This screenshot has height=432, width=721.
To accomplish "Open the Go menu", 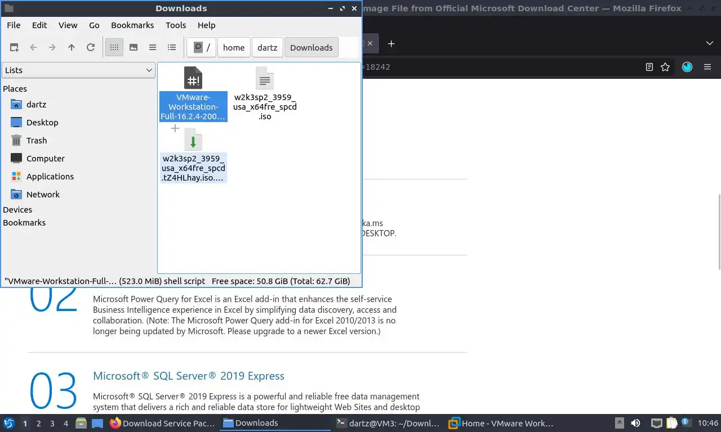I will click(94, 25).
